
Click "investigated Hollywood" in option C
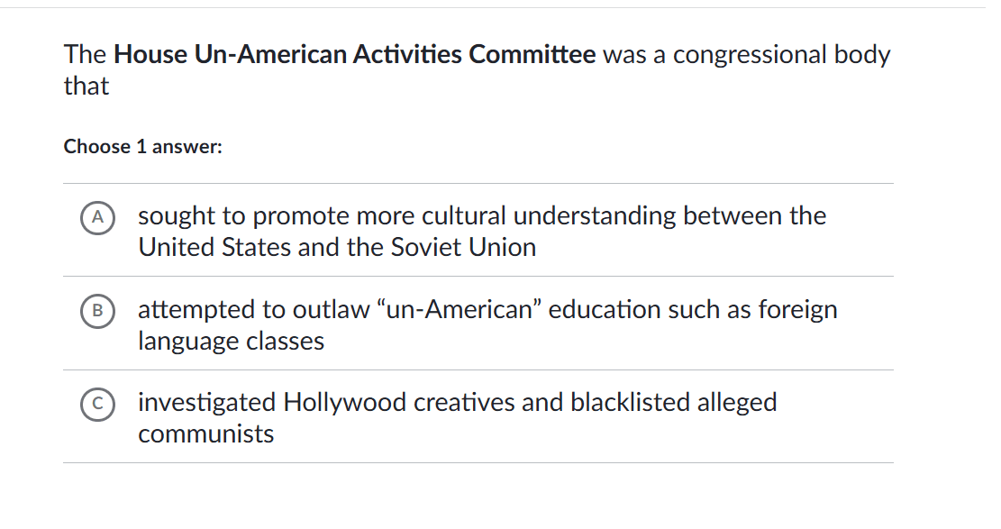pos(272,402)
